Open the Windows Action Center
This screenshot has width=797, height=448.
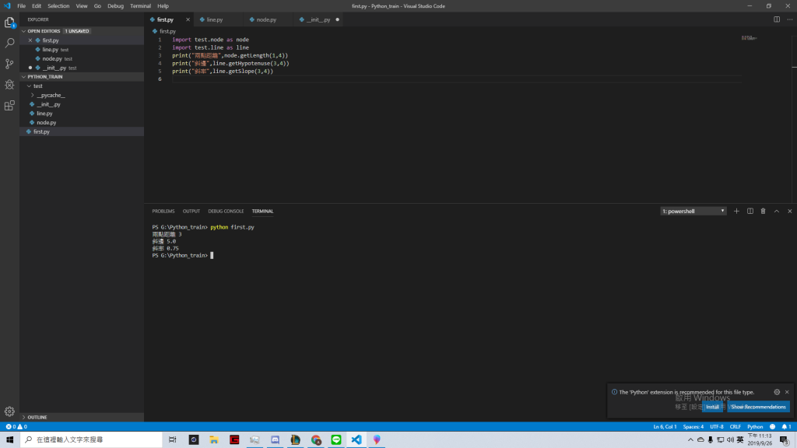pyautogui.click(x=785, y=440)
